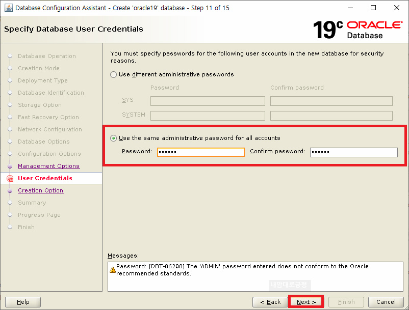Viewport: 409px width, 310px height.
Task: Click the SYSTEM account label
Action: [x=134, y=115]
